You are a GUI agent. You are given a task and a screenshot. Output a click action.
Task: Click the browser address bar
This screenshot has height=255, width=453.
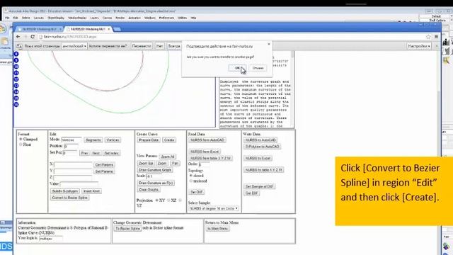click(x=231, y=37)
